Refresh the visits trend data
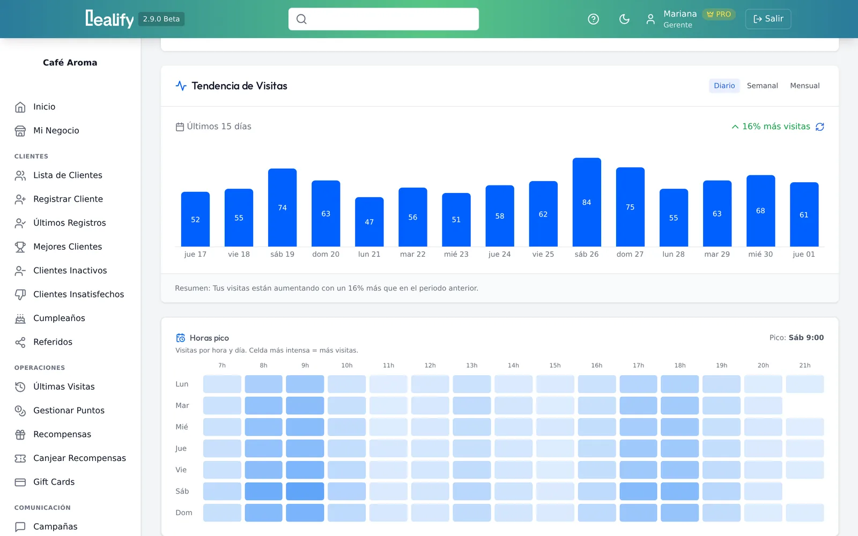This screenshot has height=536, width=858. [x=820, y=126]
